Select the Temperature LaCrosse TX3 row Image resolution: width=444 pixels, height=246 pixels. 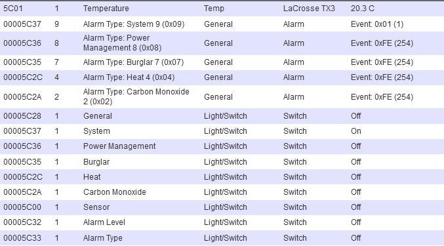[222, 9]
